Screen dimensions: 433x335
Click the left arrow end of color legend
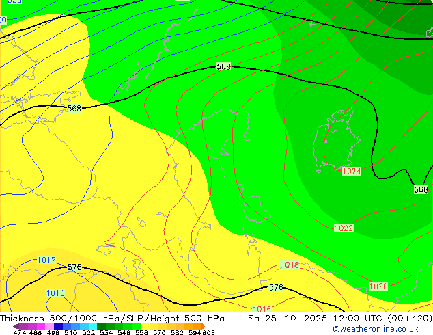coord(15,327)
